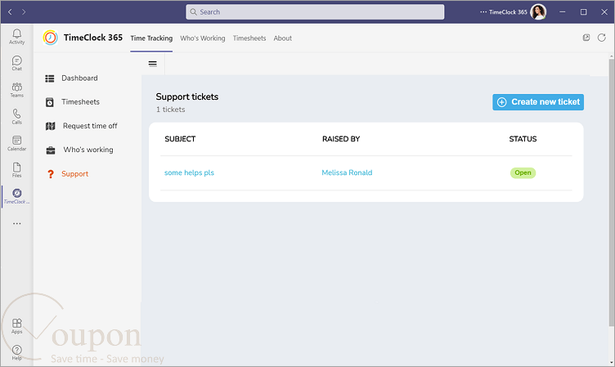Screen dimensions: 615x367
Task: Click the Support tickets heading
Action: (187, 96)
